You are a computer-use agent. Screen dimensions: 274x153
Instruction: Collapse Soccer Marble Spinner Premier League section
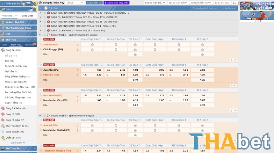(x=40, y=115)
